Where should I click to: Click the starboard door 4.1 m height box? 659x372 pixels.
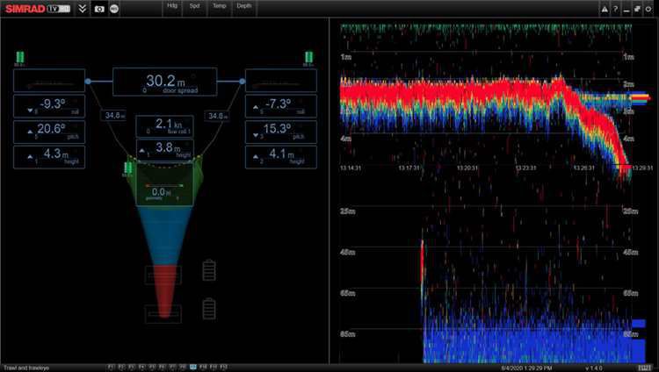click(281, 157)
